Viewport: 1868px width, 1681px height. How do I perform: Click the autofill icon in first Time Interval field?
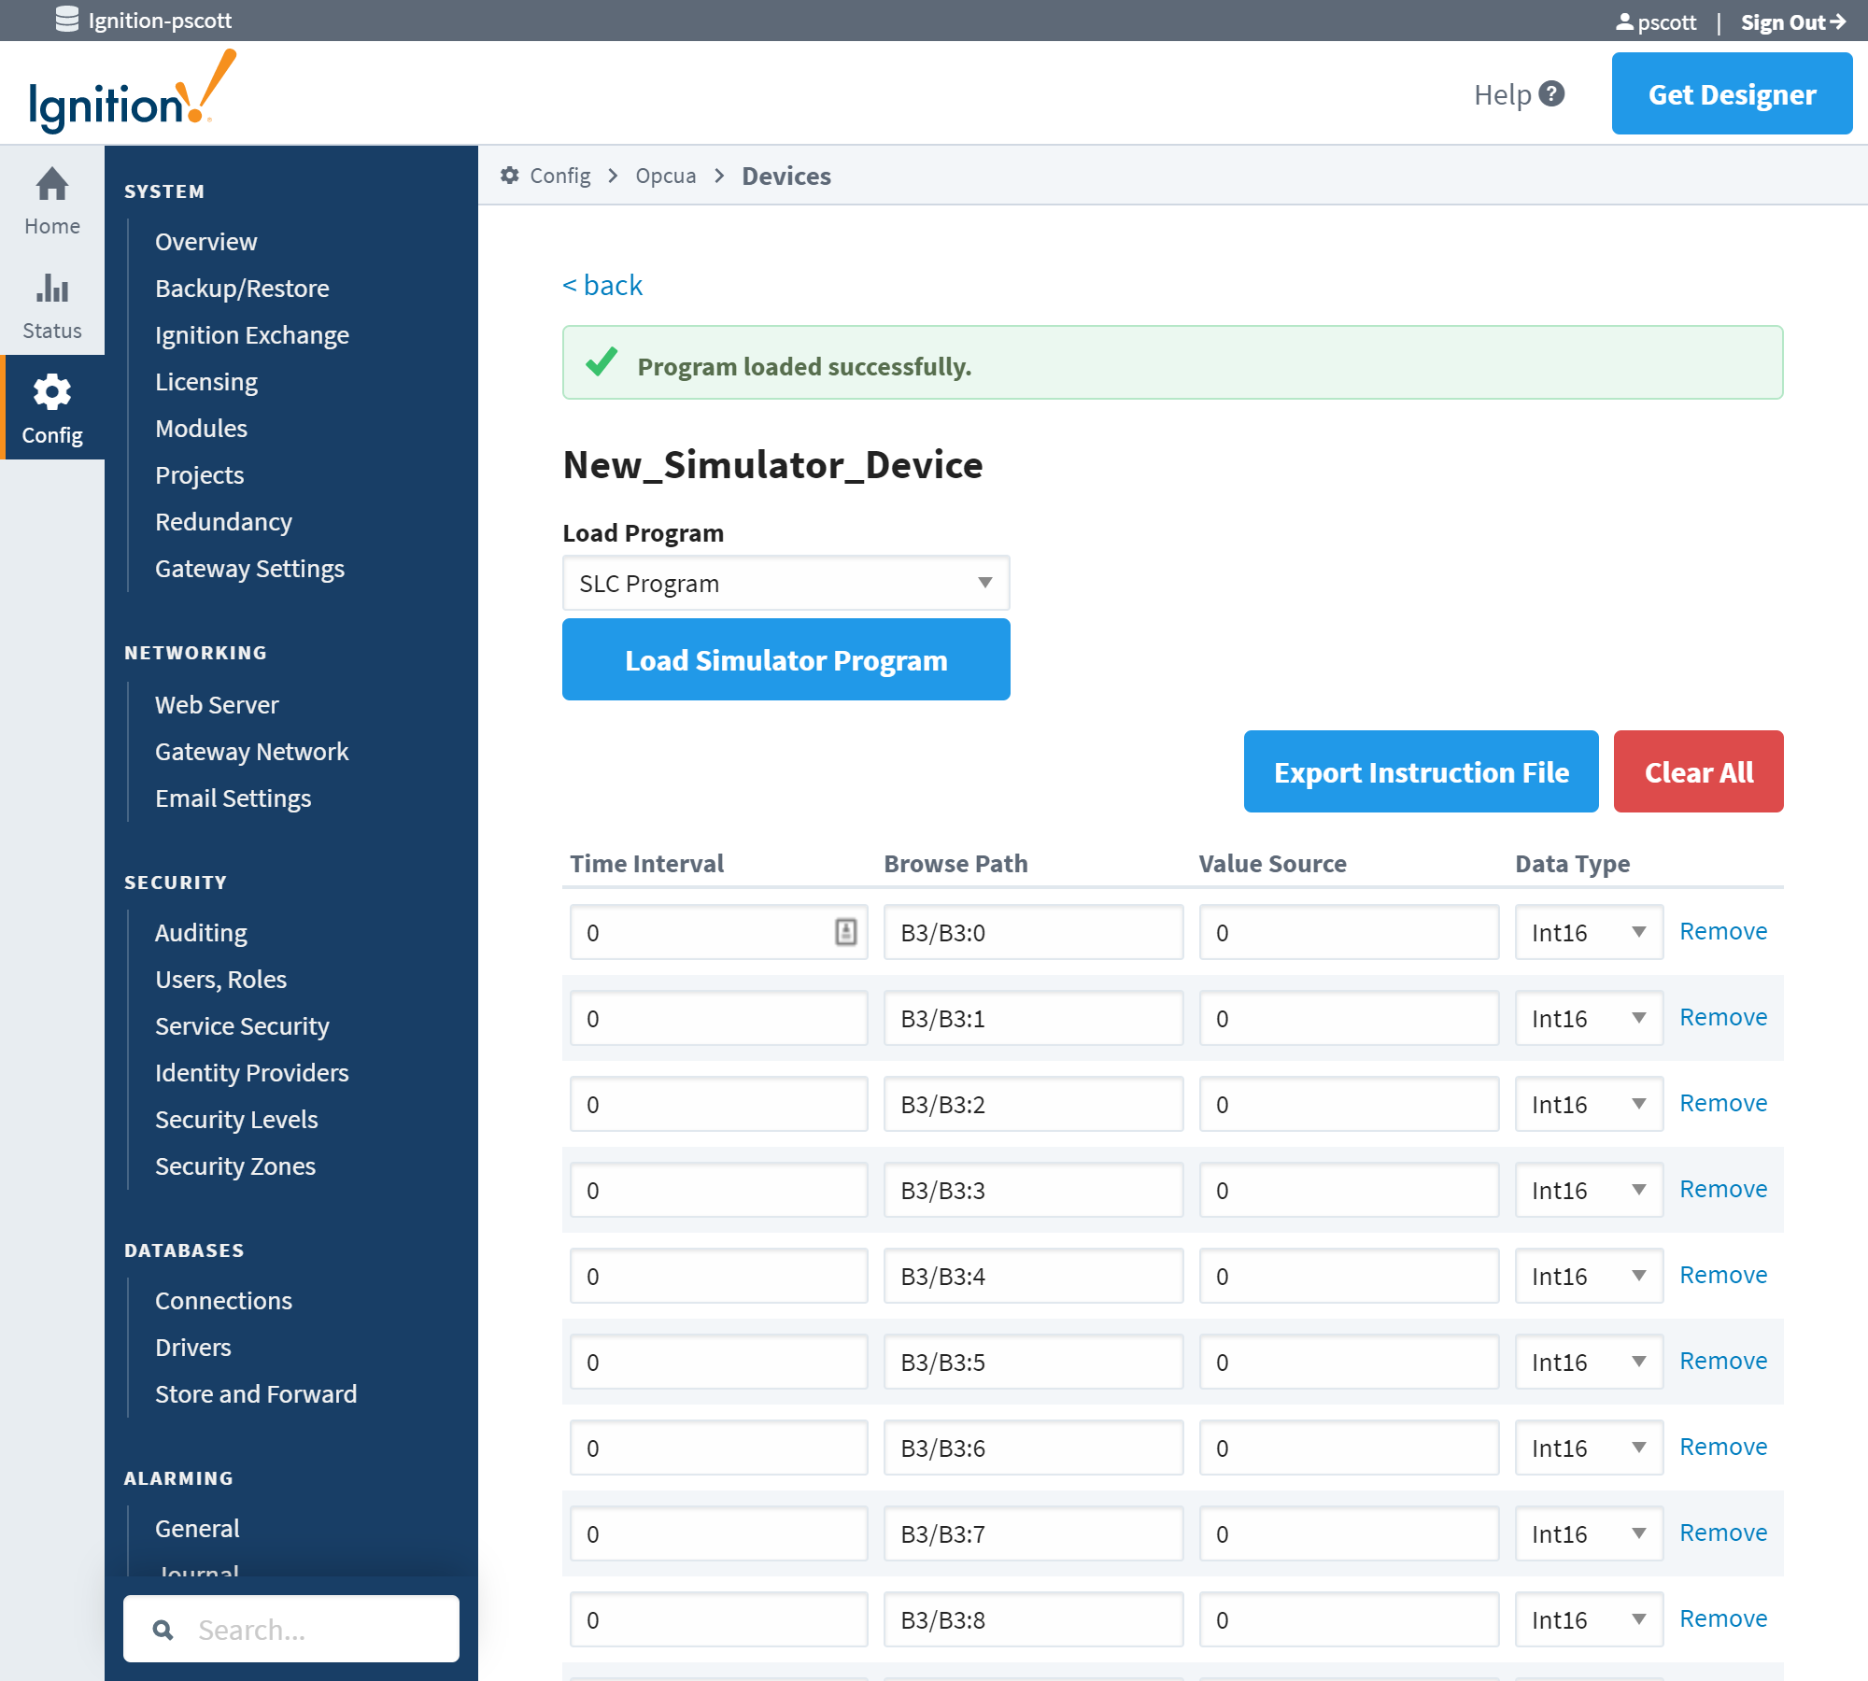tap(845, 932)
